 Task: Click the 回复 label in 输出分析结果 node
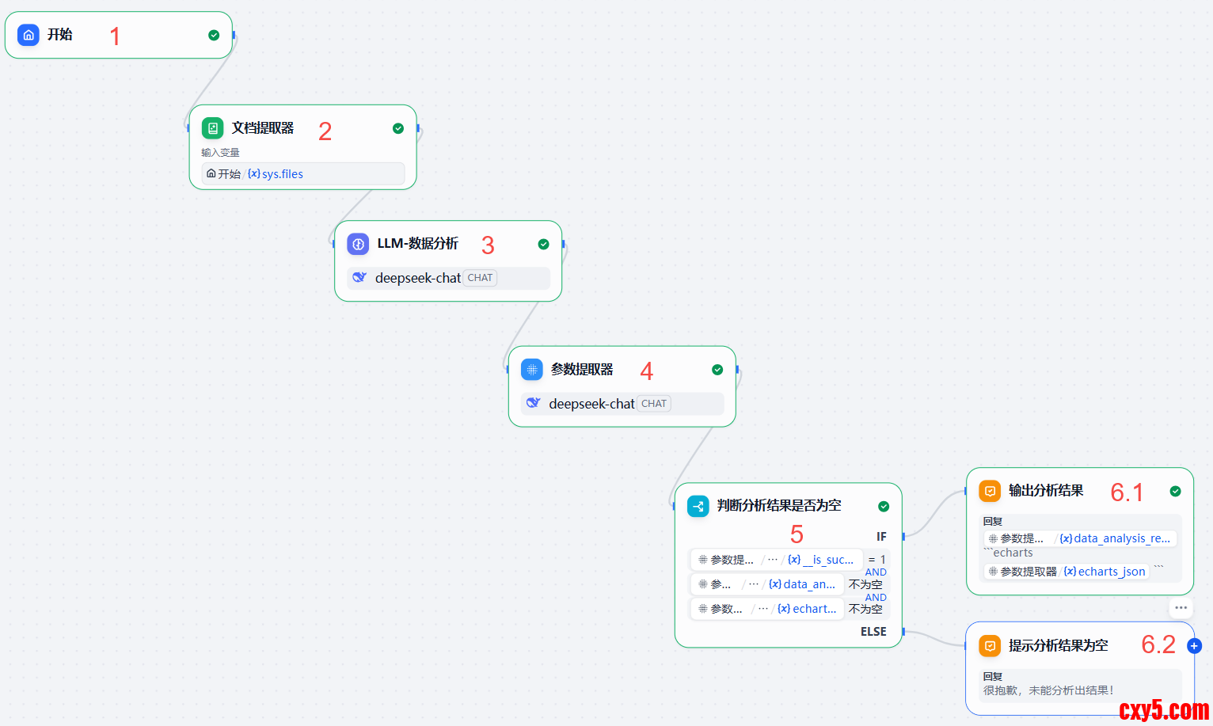point(993,522)
